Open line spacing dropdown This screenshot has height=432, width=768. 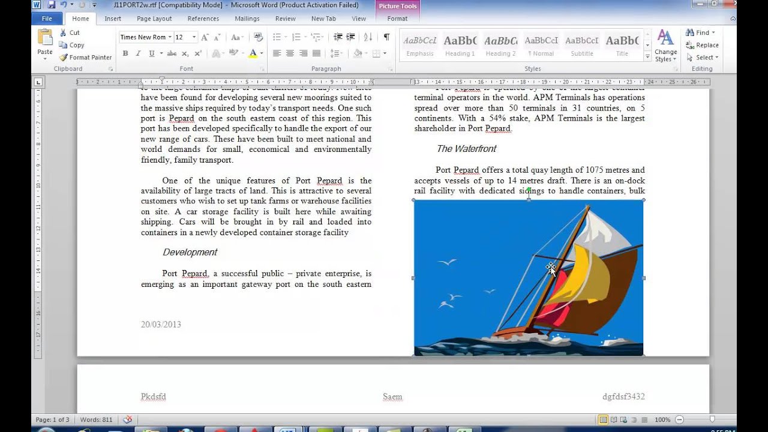coord(337,53)
